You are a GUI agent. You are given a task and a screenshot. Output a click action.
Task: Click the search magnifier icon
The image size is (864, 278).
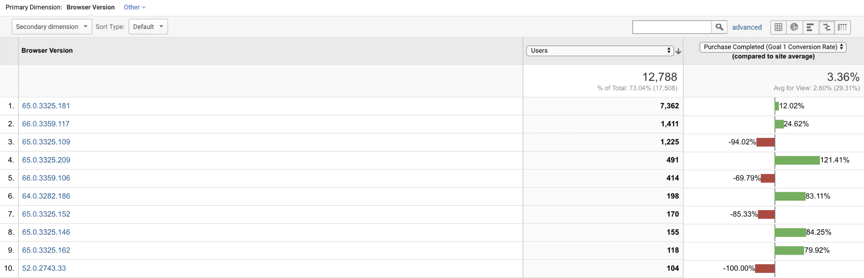(x=719, y=26)
